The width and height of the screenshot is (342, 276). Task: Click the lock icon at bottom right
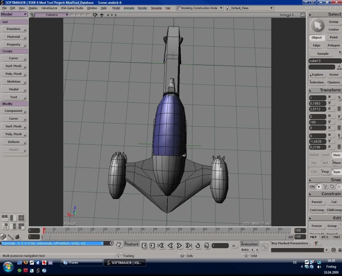[340, 250]
